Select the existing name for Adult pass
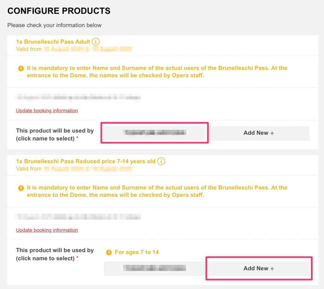 (155, 133)
